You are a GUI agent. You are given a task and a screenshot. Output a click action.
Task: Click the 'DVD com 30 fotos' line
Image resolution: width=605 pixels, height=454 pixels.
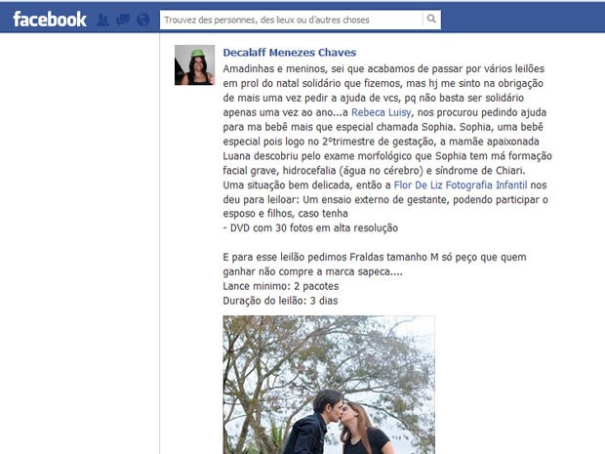click(310, 227)
